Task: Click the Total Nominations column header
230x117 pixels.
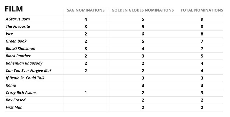Action: point(202,10)
